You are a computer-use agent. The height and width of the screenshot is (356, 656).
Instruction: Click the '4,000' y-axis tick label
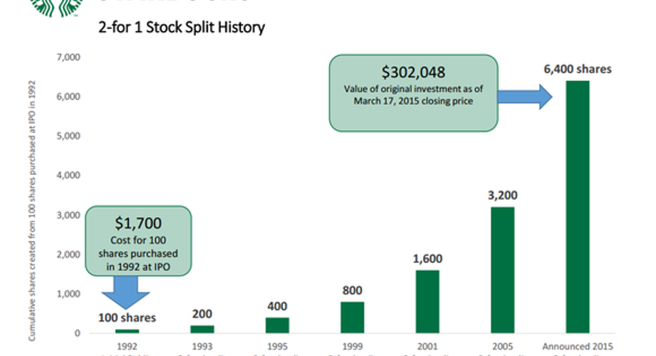pos(68,175)
